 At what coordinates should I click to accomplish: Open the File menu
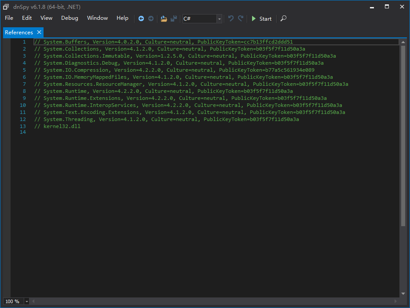tap(9, 18)
